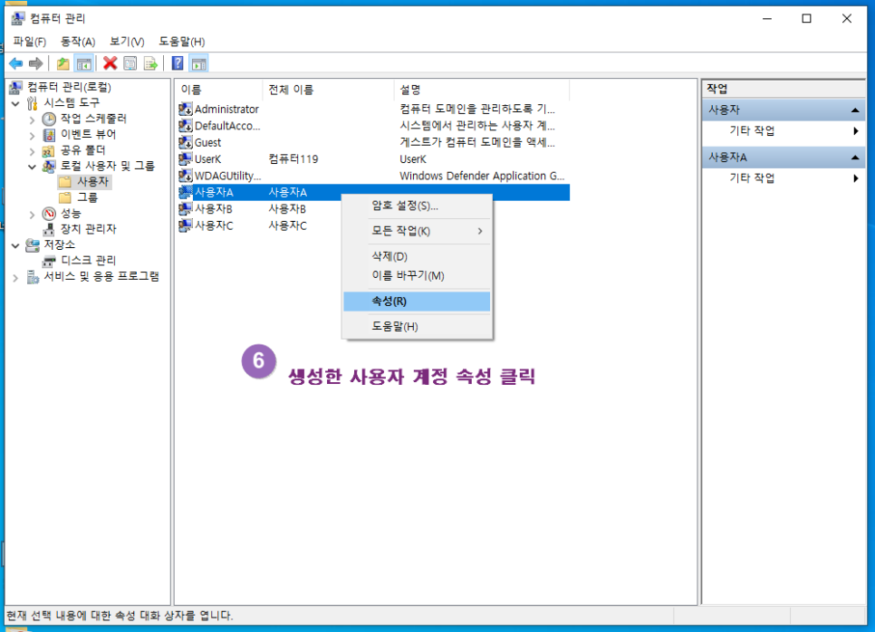Click Windows Defender Application description text
Viewport: 875px width, 632px height.
[482, 176]
